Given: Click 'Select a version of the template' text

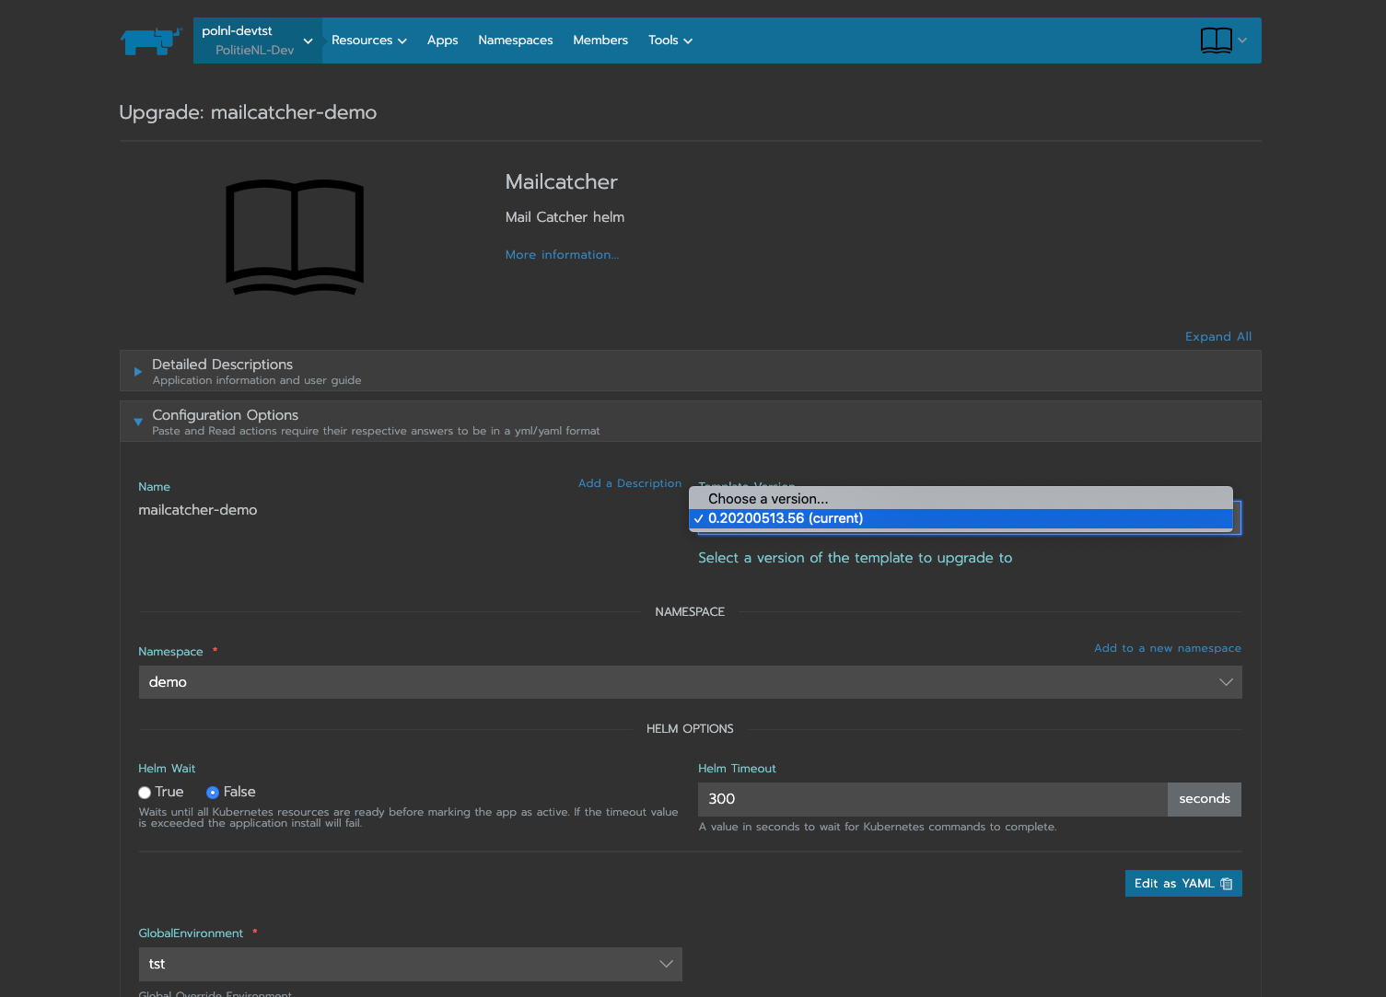Looking at the screenshot, I should tap(856, 558).
